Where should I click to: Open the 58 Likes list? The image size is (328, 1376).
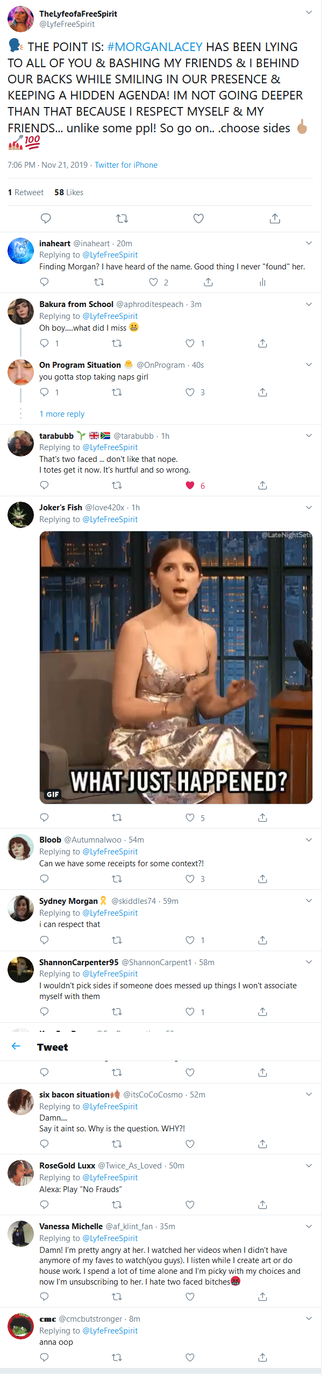69,193
